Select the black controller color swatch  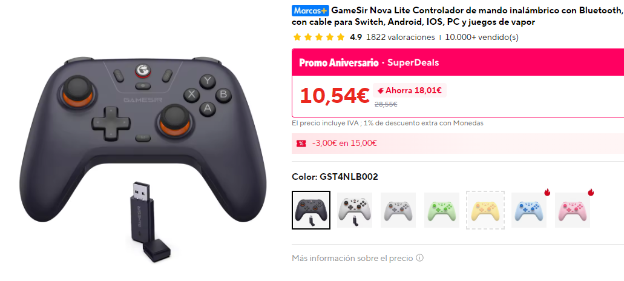(x=311, y=210)
